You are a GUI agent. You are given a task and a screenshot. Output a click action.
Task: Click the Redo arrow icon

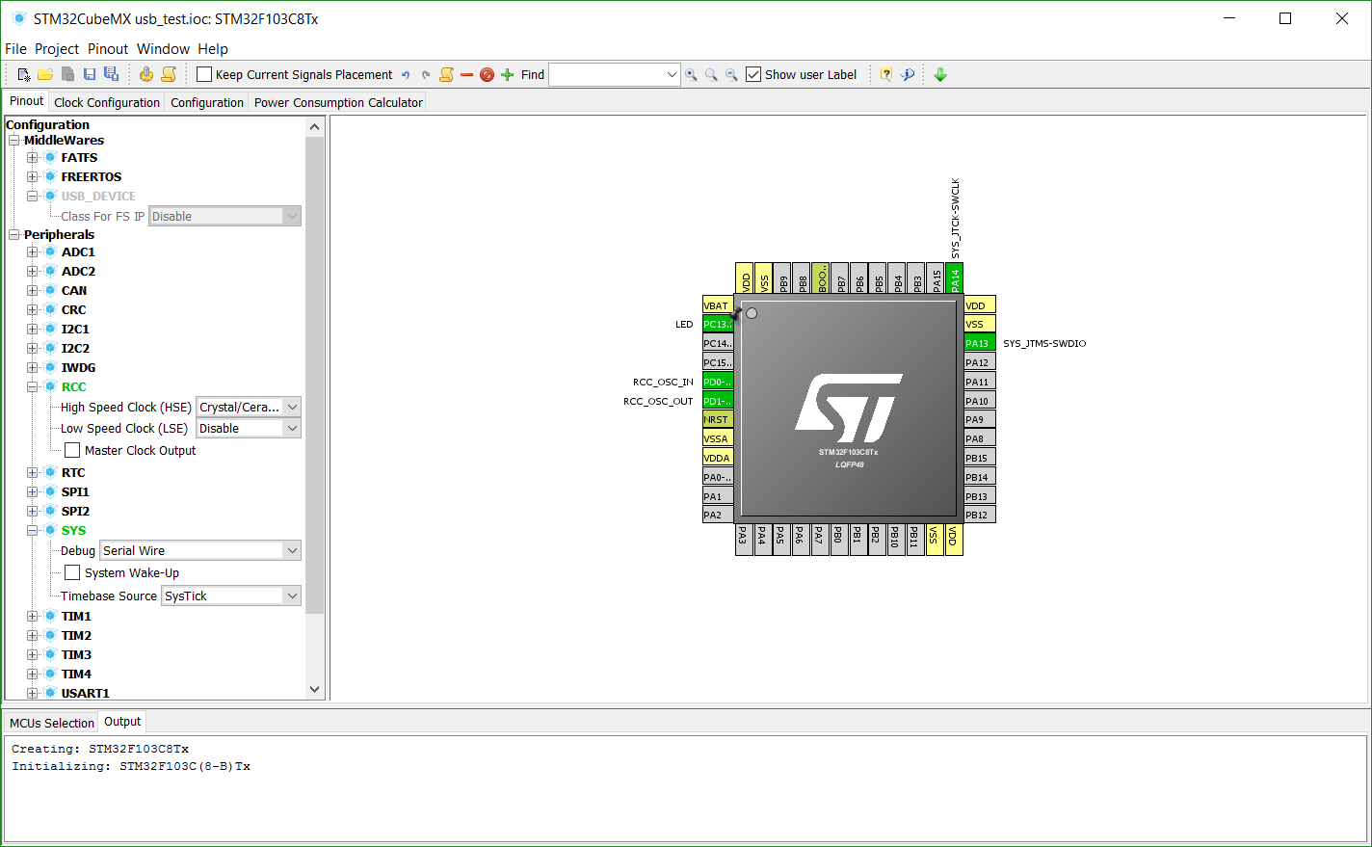point(426,74)
